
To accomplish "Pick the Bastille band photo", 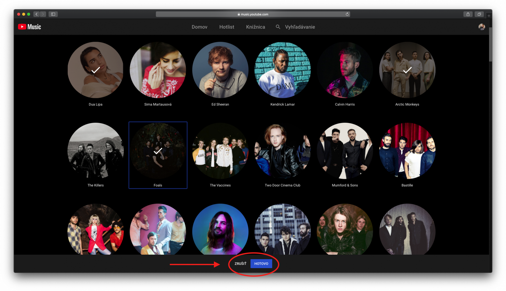I will click(407, 151).
